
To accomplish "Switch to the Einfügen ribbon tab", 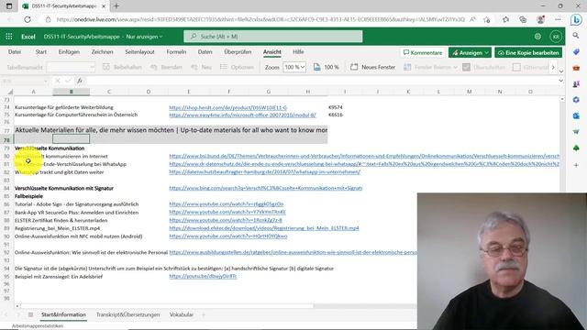I will (69, 52).
